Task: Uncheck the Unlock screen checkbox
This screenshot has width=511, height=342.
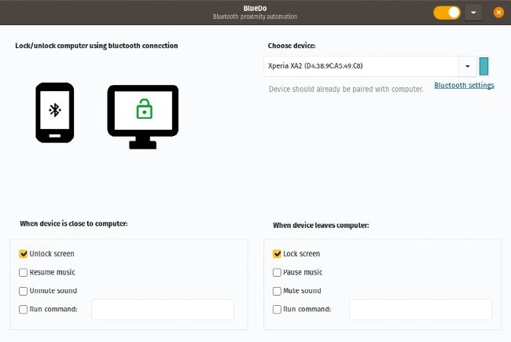Action: coord(24,254)
